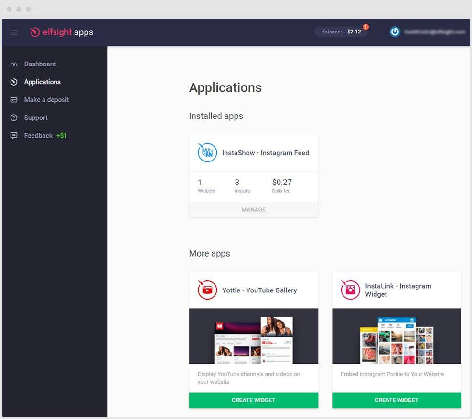This screenshot has width=472, height=419.
Task: Open the user account power-button avatar
Action: click(x=395, y=32)
